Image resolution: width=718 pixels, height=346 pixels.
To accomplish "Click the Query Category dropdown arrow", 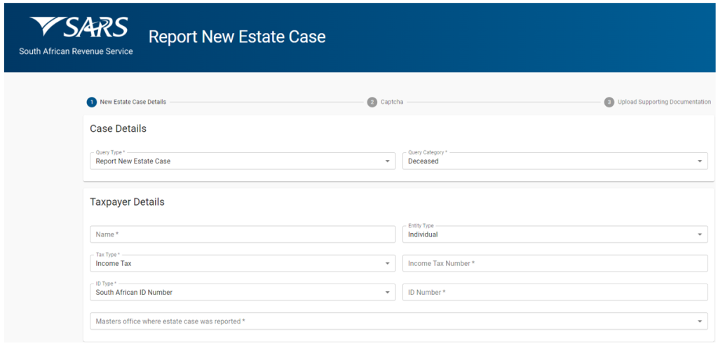I will point(699,161).
